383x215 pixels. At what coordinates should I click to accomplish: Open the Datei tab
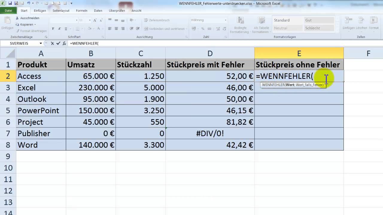[8, 10]
